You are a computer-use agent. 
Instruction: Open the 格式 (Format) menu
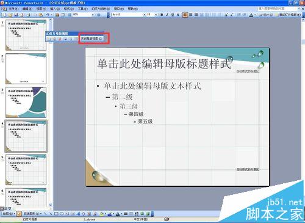pyautogui.click(x=69, y=9)
